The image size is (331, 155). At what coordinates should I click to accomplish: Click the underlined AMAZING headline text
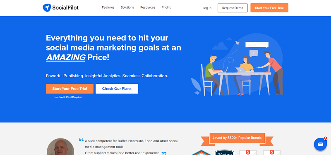[66, 57]
